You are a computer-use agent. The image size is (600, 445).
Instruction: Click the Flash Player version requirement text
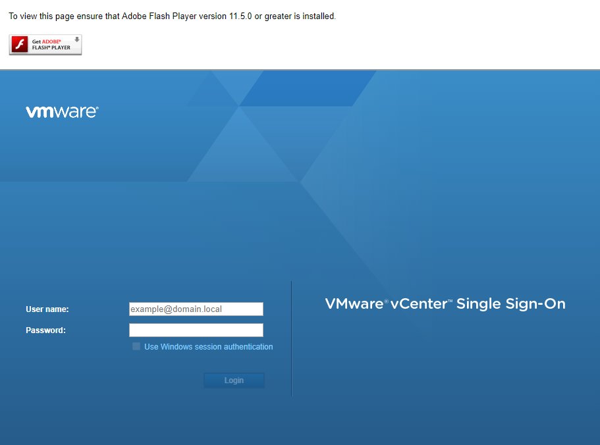pyautogui.click(x=172, y=16)
